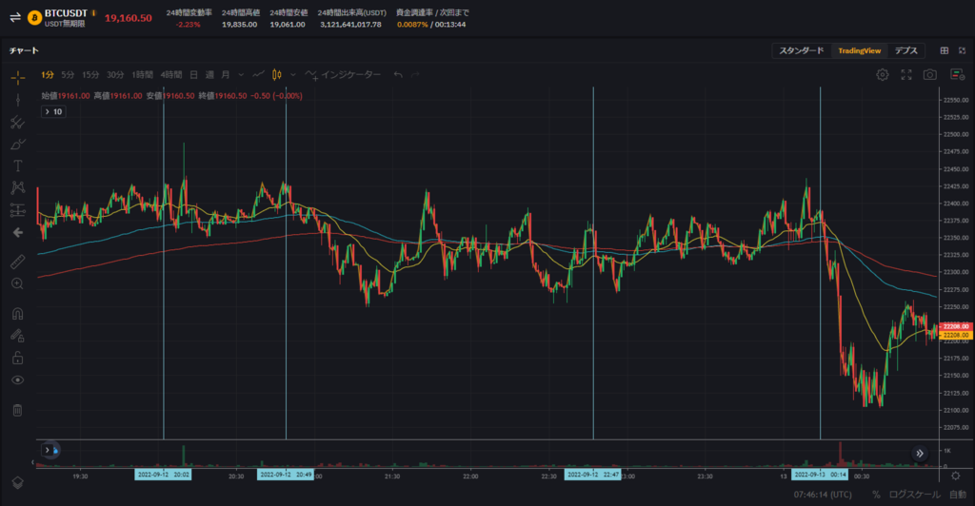
Task: Expand the chart panel to full size
Action: (x=962, y=50)
